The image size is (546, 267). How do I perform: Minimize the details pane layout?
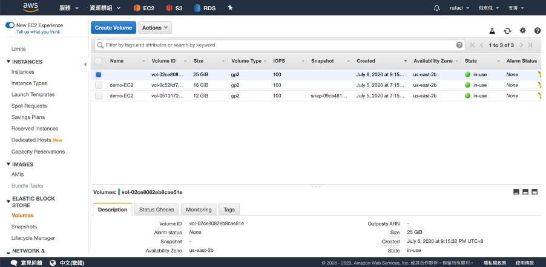516,192
